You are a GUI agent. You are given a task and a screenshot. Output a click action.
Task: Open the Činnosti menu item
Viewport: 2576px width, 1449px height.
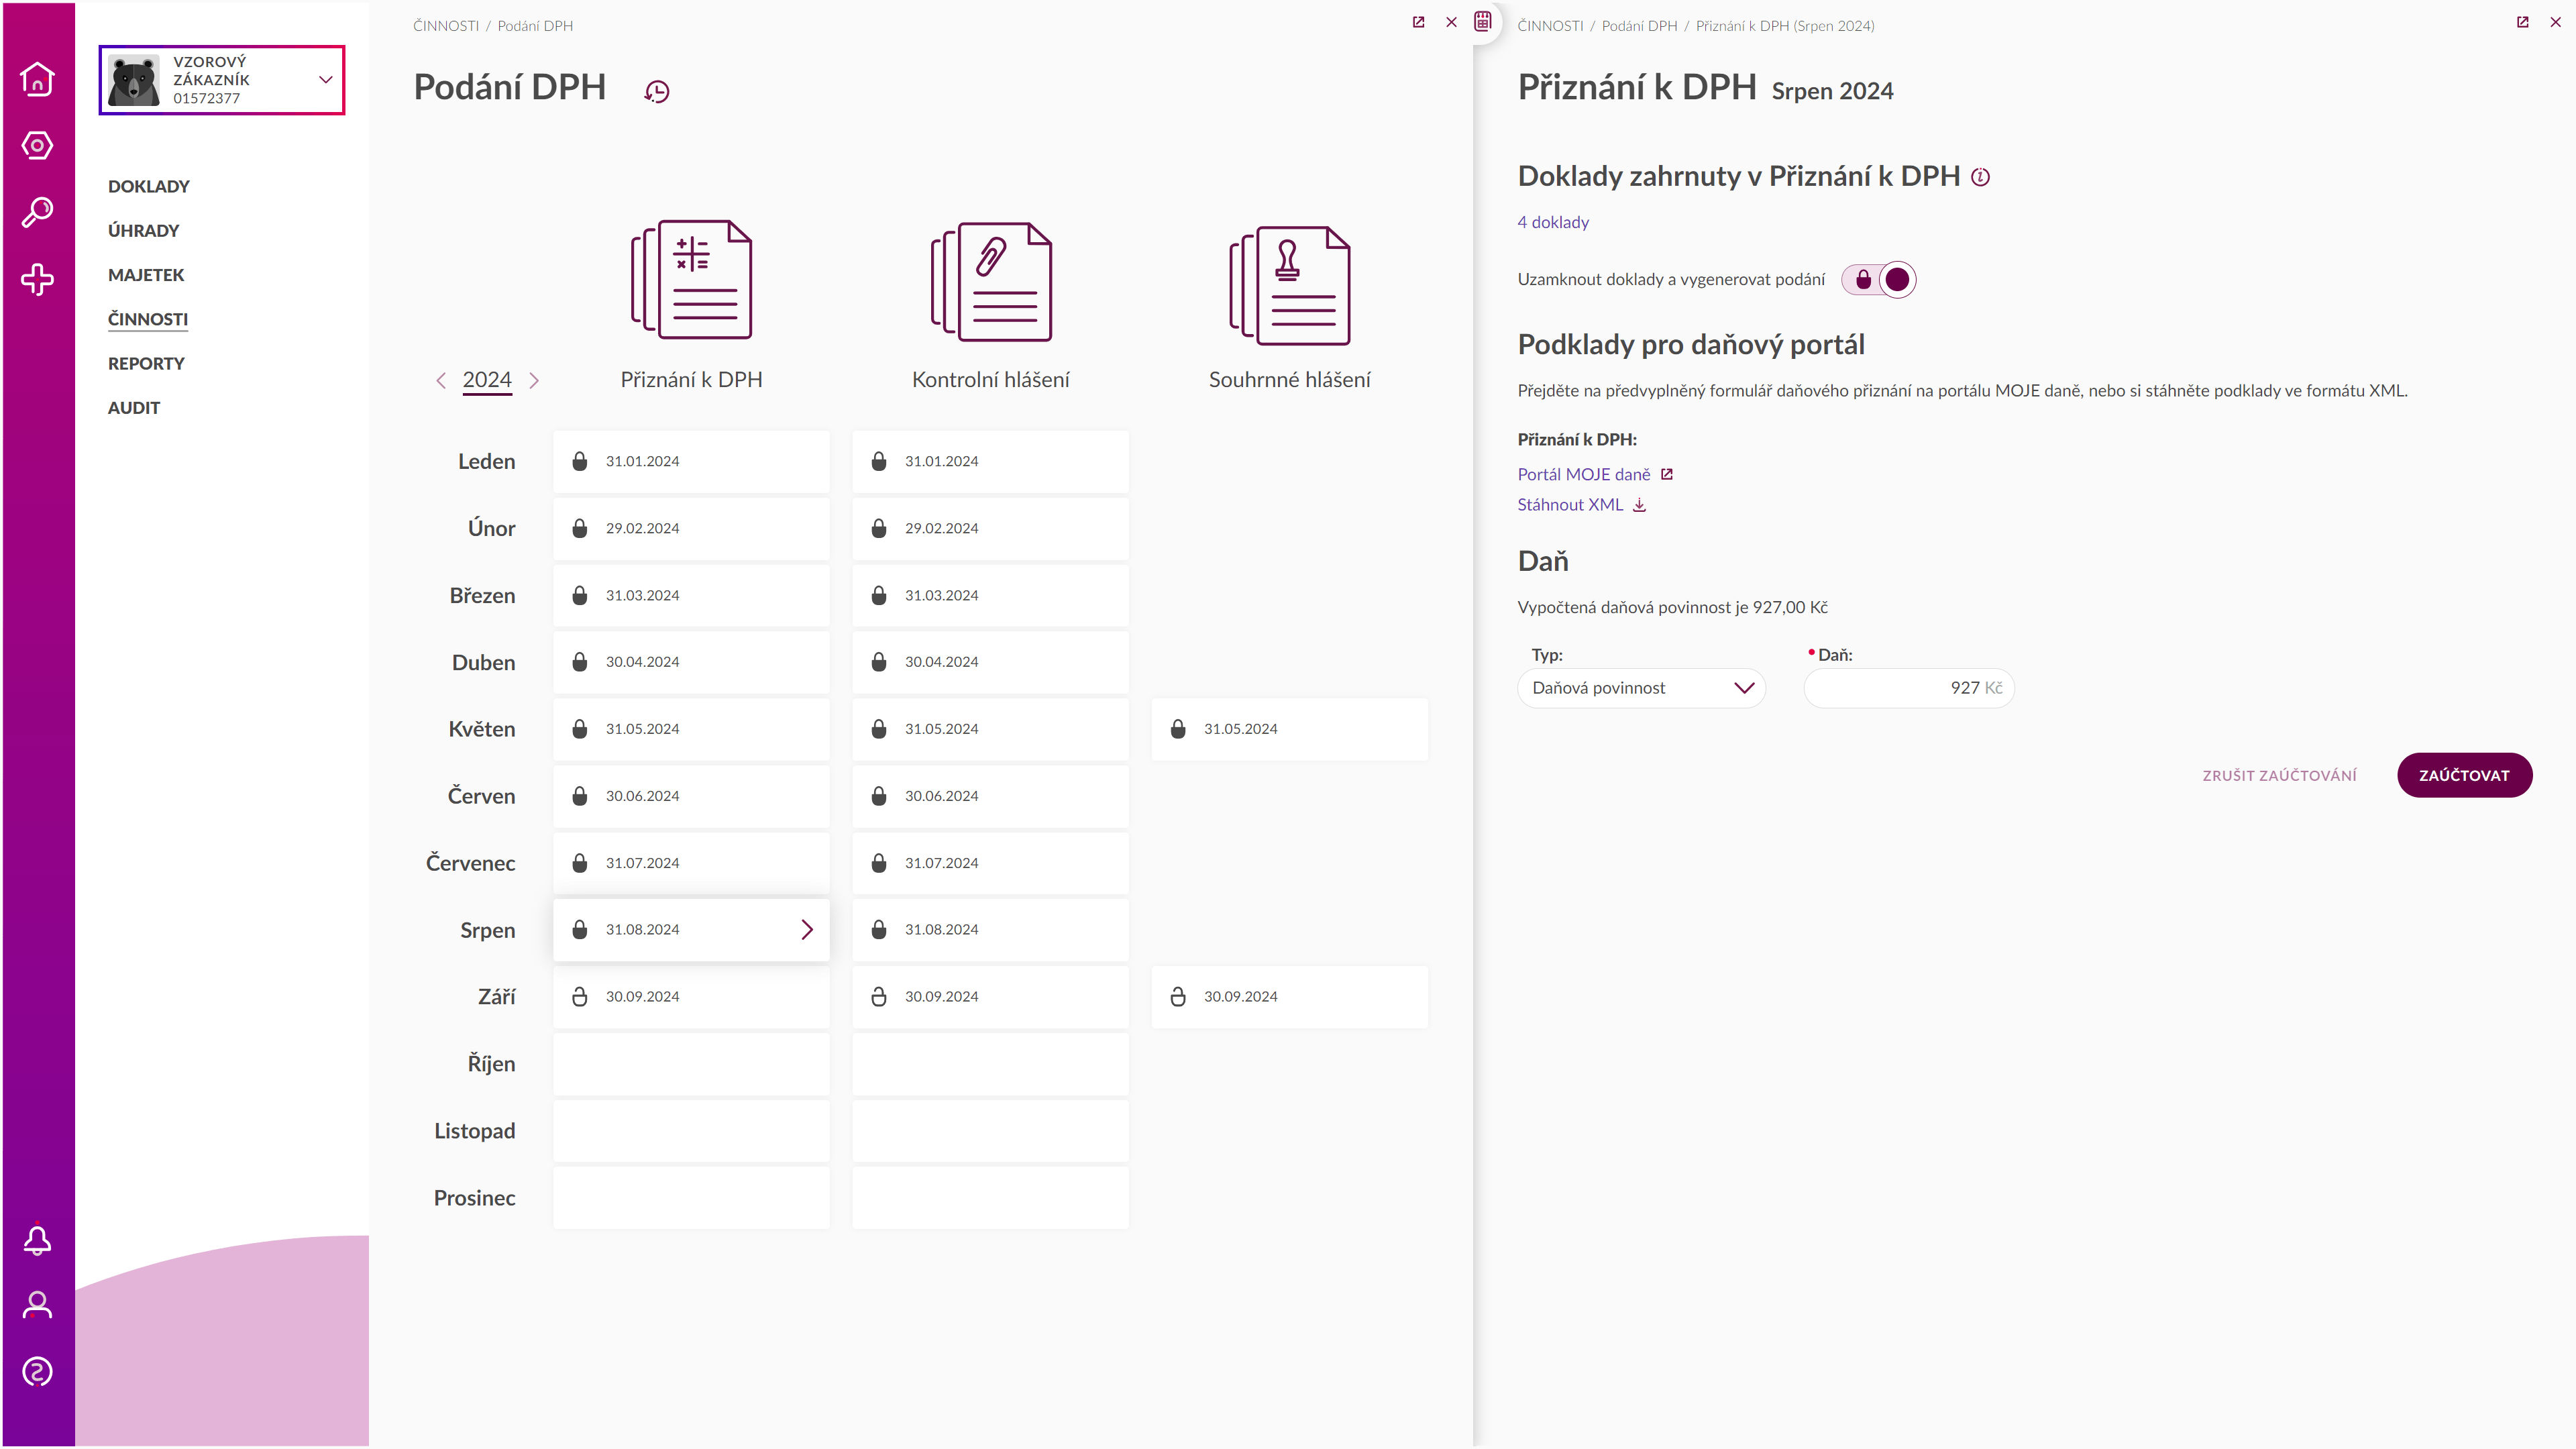pyautogui.click(x=148, y=319)
